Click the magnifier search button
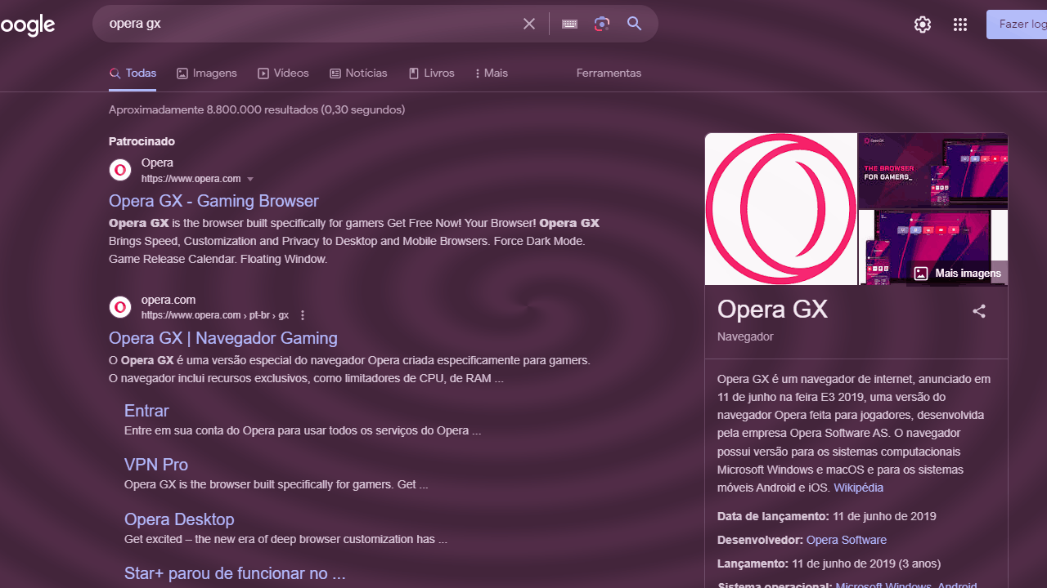Screen dimensions: 1047x588 [x=635, y=24]
